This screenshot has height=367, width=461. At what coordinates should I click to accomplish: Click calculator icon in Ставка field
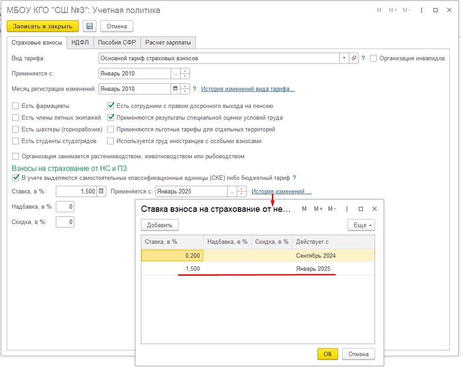point(101,192)
